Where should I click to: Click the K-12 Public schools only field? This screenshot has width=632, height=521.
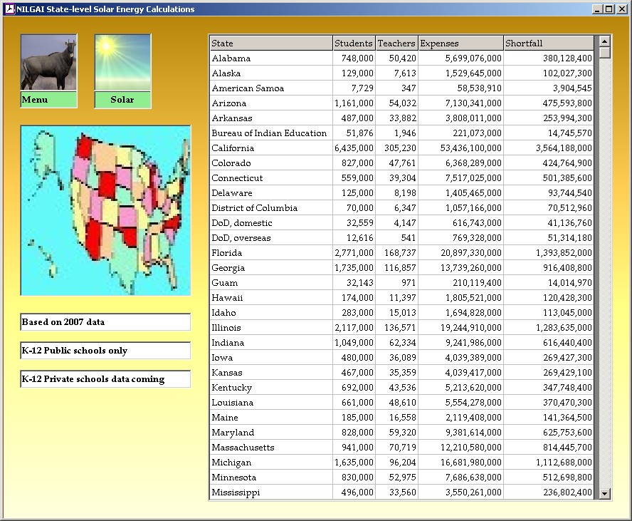point(105,351)
